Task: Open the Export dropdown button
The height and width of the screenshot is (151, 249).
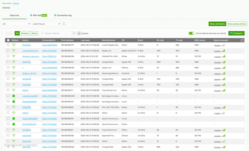Action: point(237,33)
